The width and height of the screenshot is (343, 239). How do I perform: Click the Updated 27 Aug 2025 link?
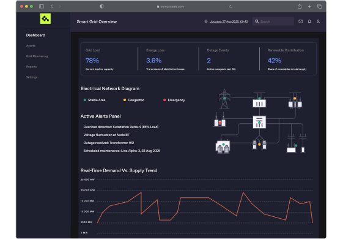click(x=229, y=21)
